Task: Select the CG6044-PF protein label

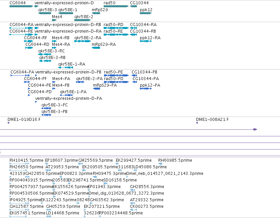Action: coord(35,79)
